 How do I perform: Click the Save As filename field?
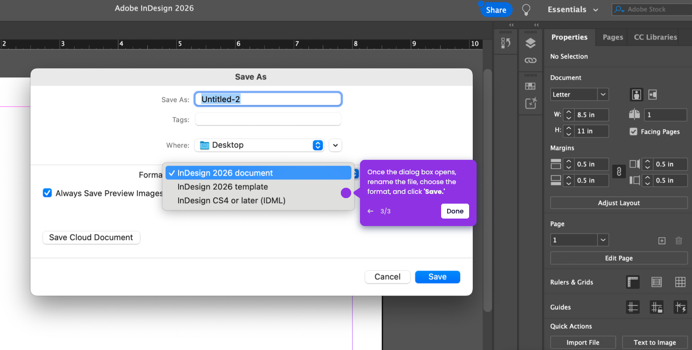point(268,99)
